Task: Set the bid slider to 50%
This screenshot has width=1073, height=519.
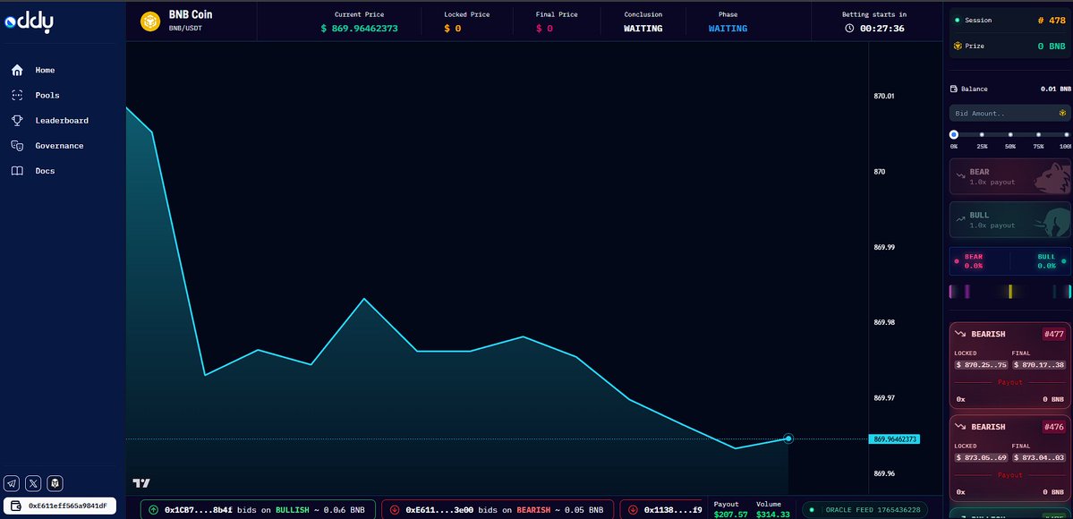Action: coord(1010,135)
